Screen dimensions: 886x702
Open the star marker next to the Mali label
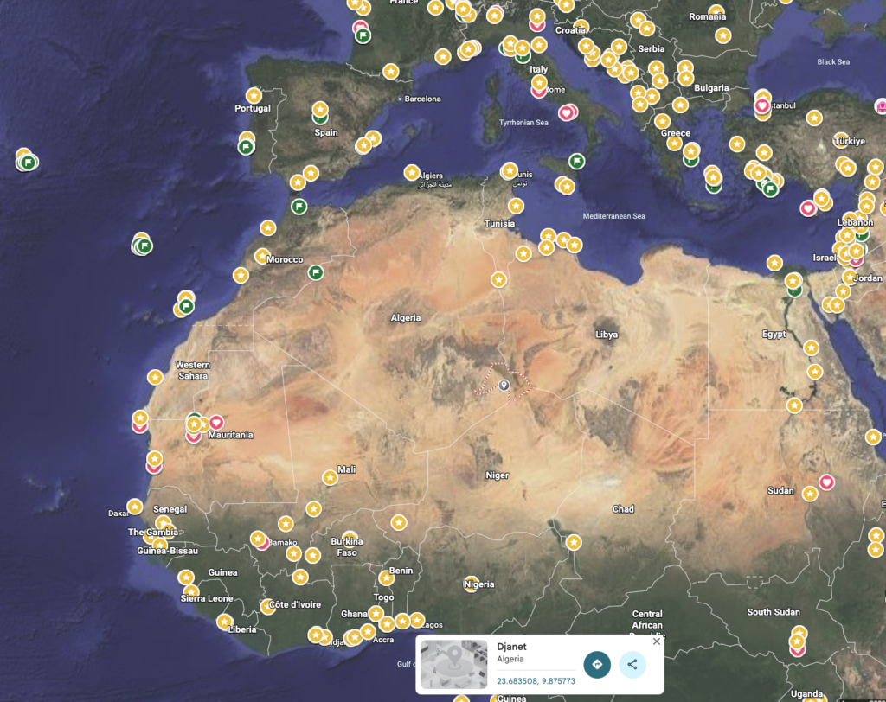[x=330, y=478]
